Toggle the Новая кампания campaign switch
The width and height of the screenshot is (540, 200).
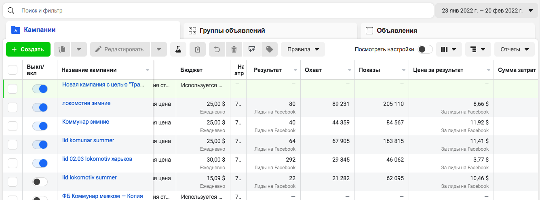coord(40,89)
